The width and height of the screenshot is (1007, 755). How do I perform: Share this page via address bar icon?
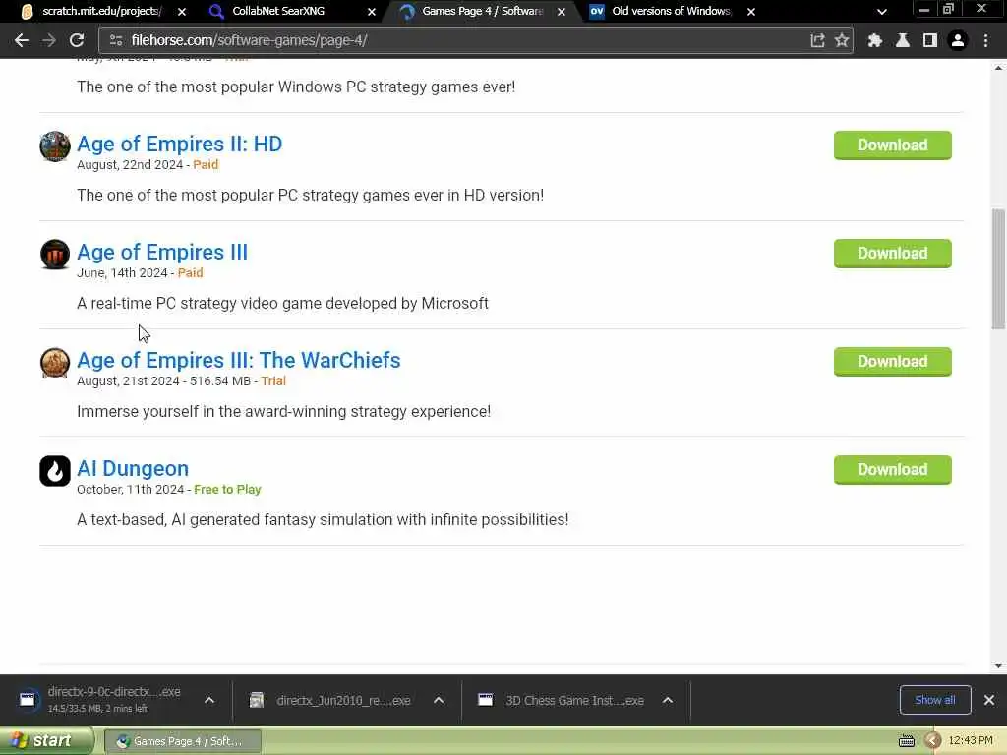817,40
